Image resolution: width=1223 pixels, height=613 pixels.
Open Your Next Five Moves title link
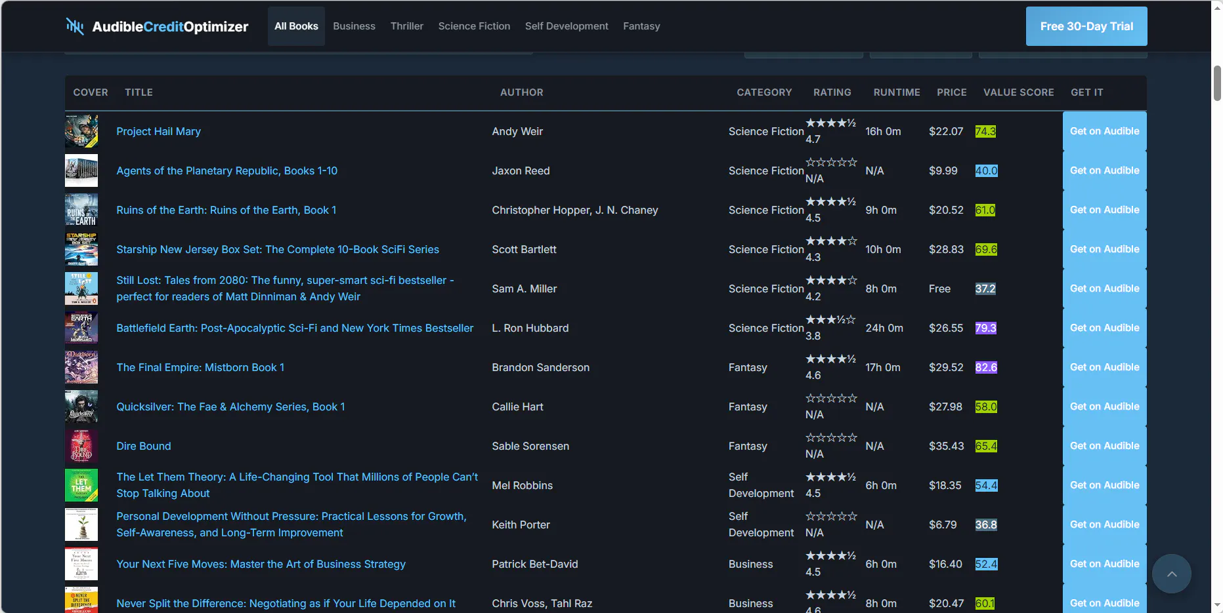click(261, 564)
